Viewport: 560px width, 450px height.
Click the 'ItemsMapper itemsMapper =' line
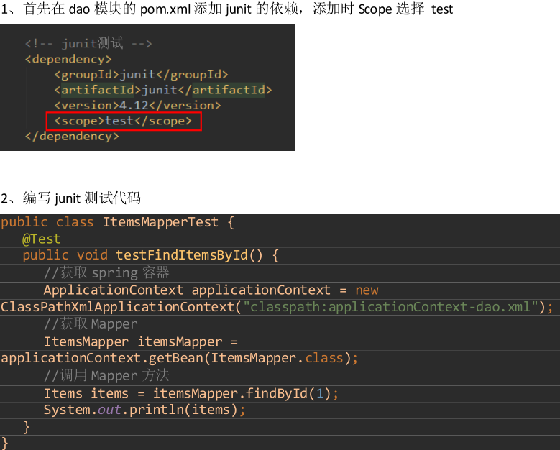(x=141, y=341)
